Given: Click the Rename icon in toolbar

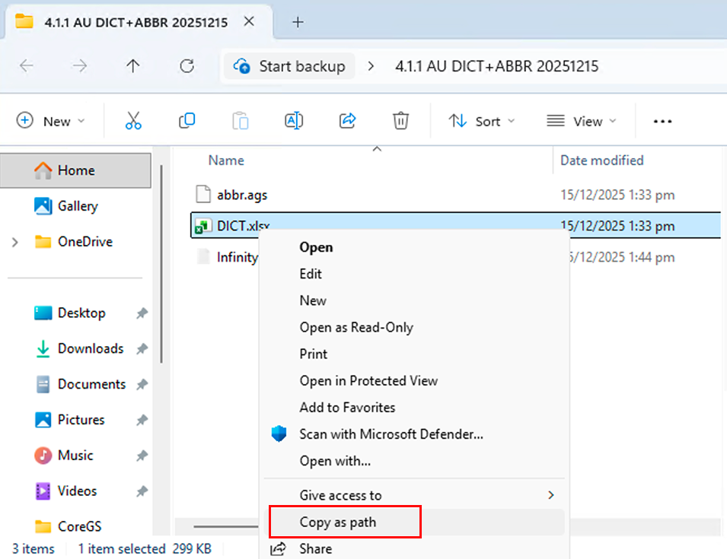Looking at the screenshot, I should 294,121.
